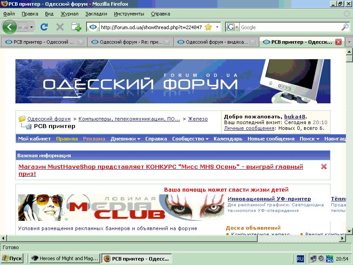Expand the Сообщество dropdown menu
This screenshot has height=265, width=353.
click(x=190, y=139)
